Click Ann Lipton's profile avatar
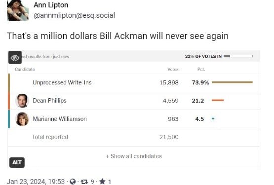This screenshot has height=185, width=274. [x=18, y=10]
